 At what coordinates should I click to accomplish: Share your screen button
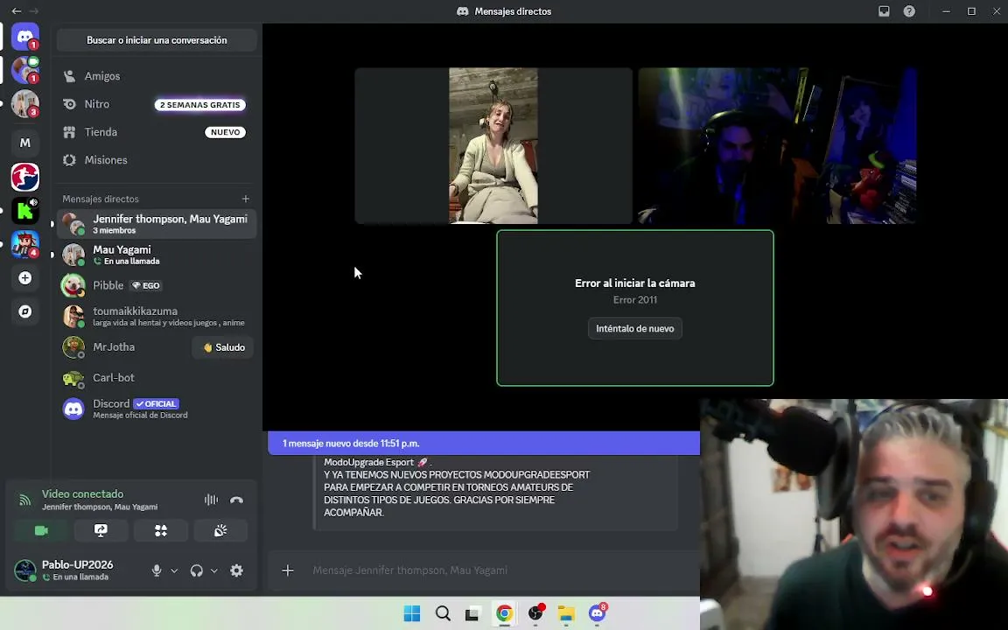click(x=101, y=530)
